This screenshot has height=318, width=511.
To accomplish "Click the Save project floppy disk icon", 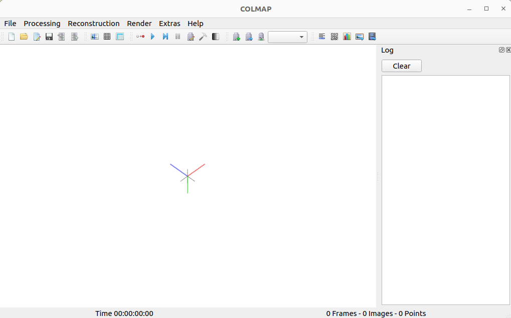I will tap(49, 37).
